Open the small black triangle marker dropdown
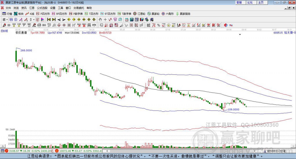The width and height of the screenshot is (296, 159). pos(240,34)
